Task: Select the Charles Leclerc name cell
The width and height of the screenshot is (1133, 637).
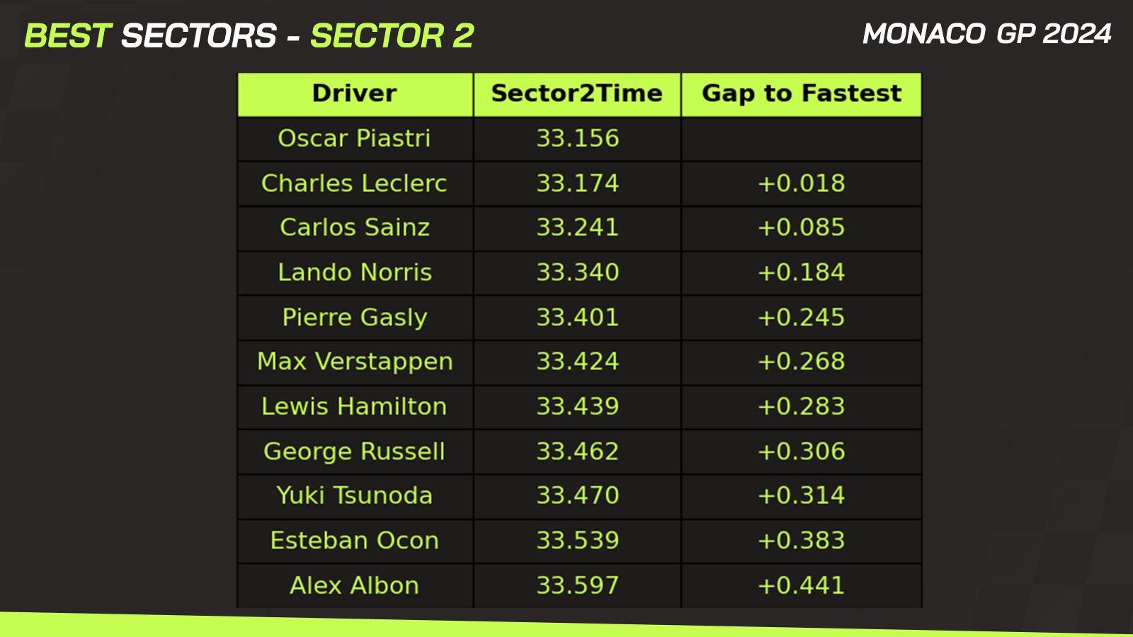Action: coord(355,184)
